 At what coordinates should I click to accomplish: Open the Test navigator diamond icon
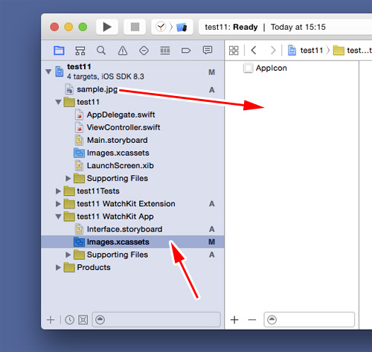144,51
